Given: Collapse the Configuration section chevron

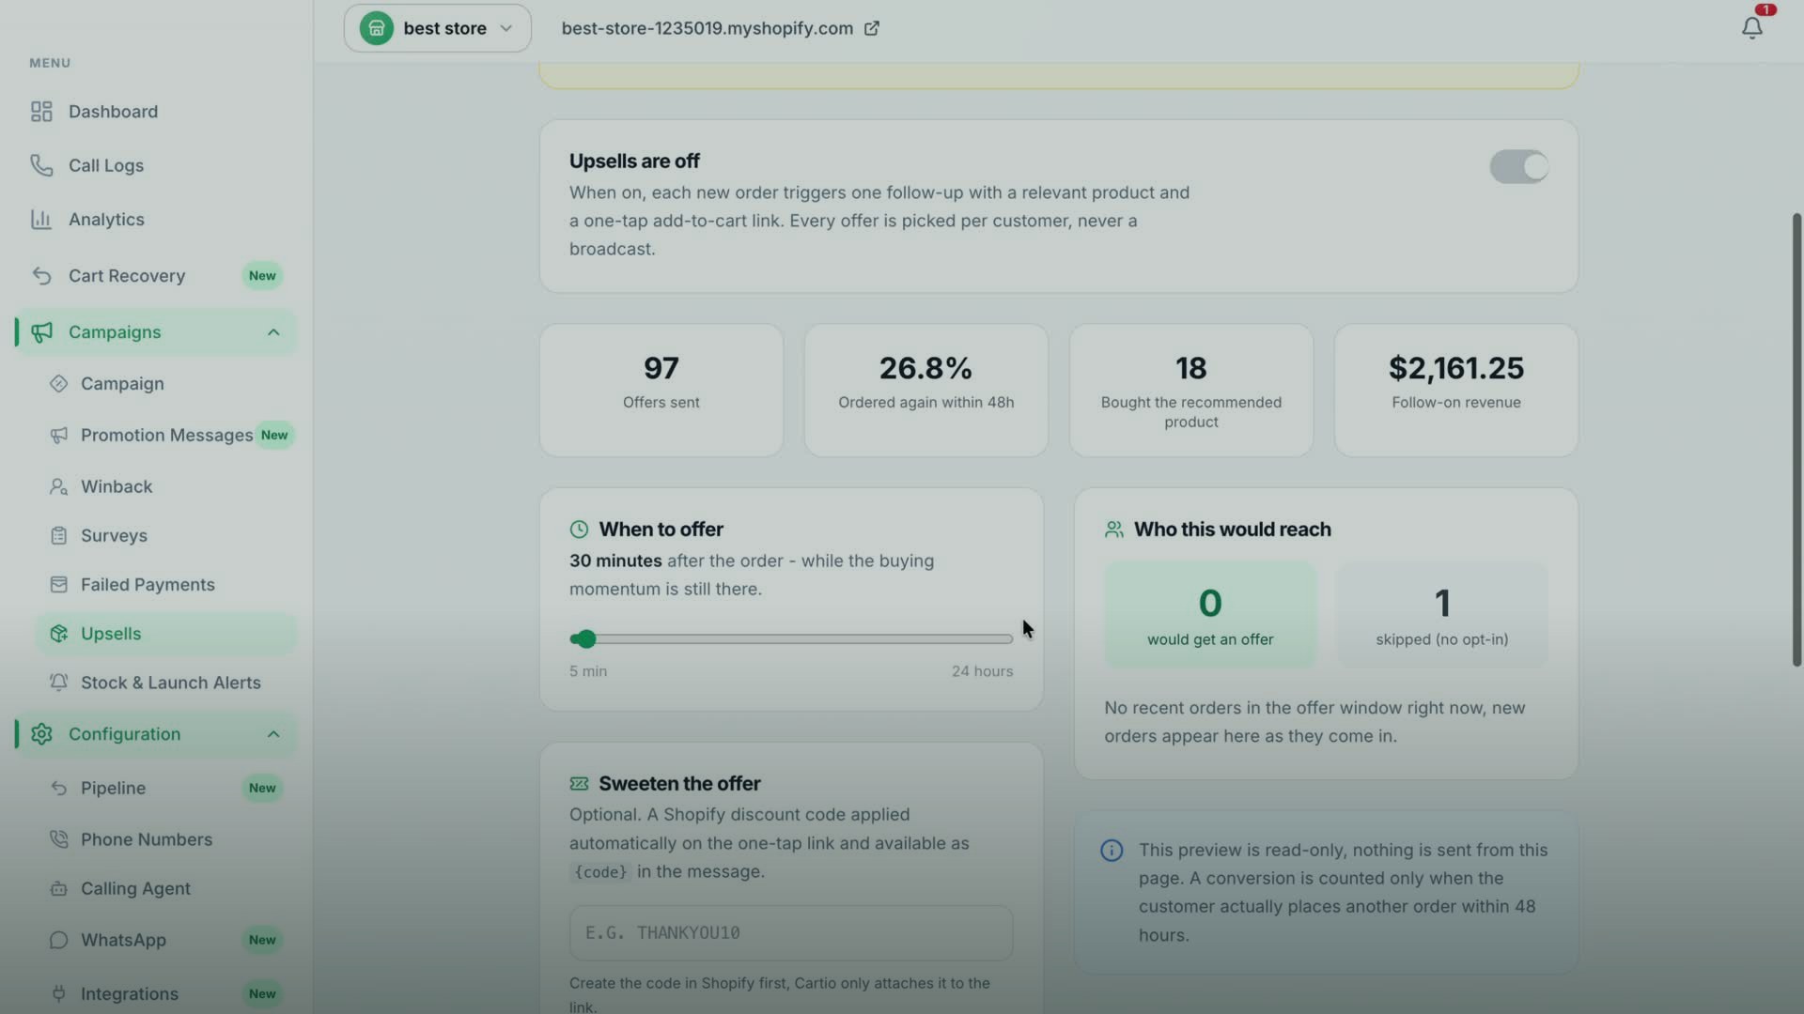Looking at the screenshot, I should 273,734.
